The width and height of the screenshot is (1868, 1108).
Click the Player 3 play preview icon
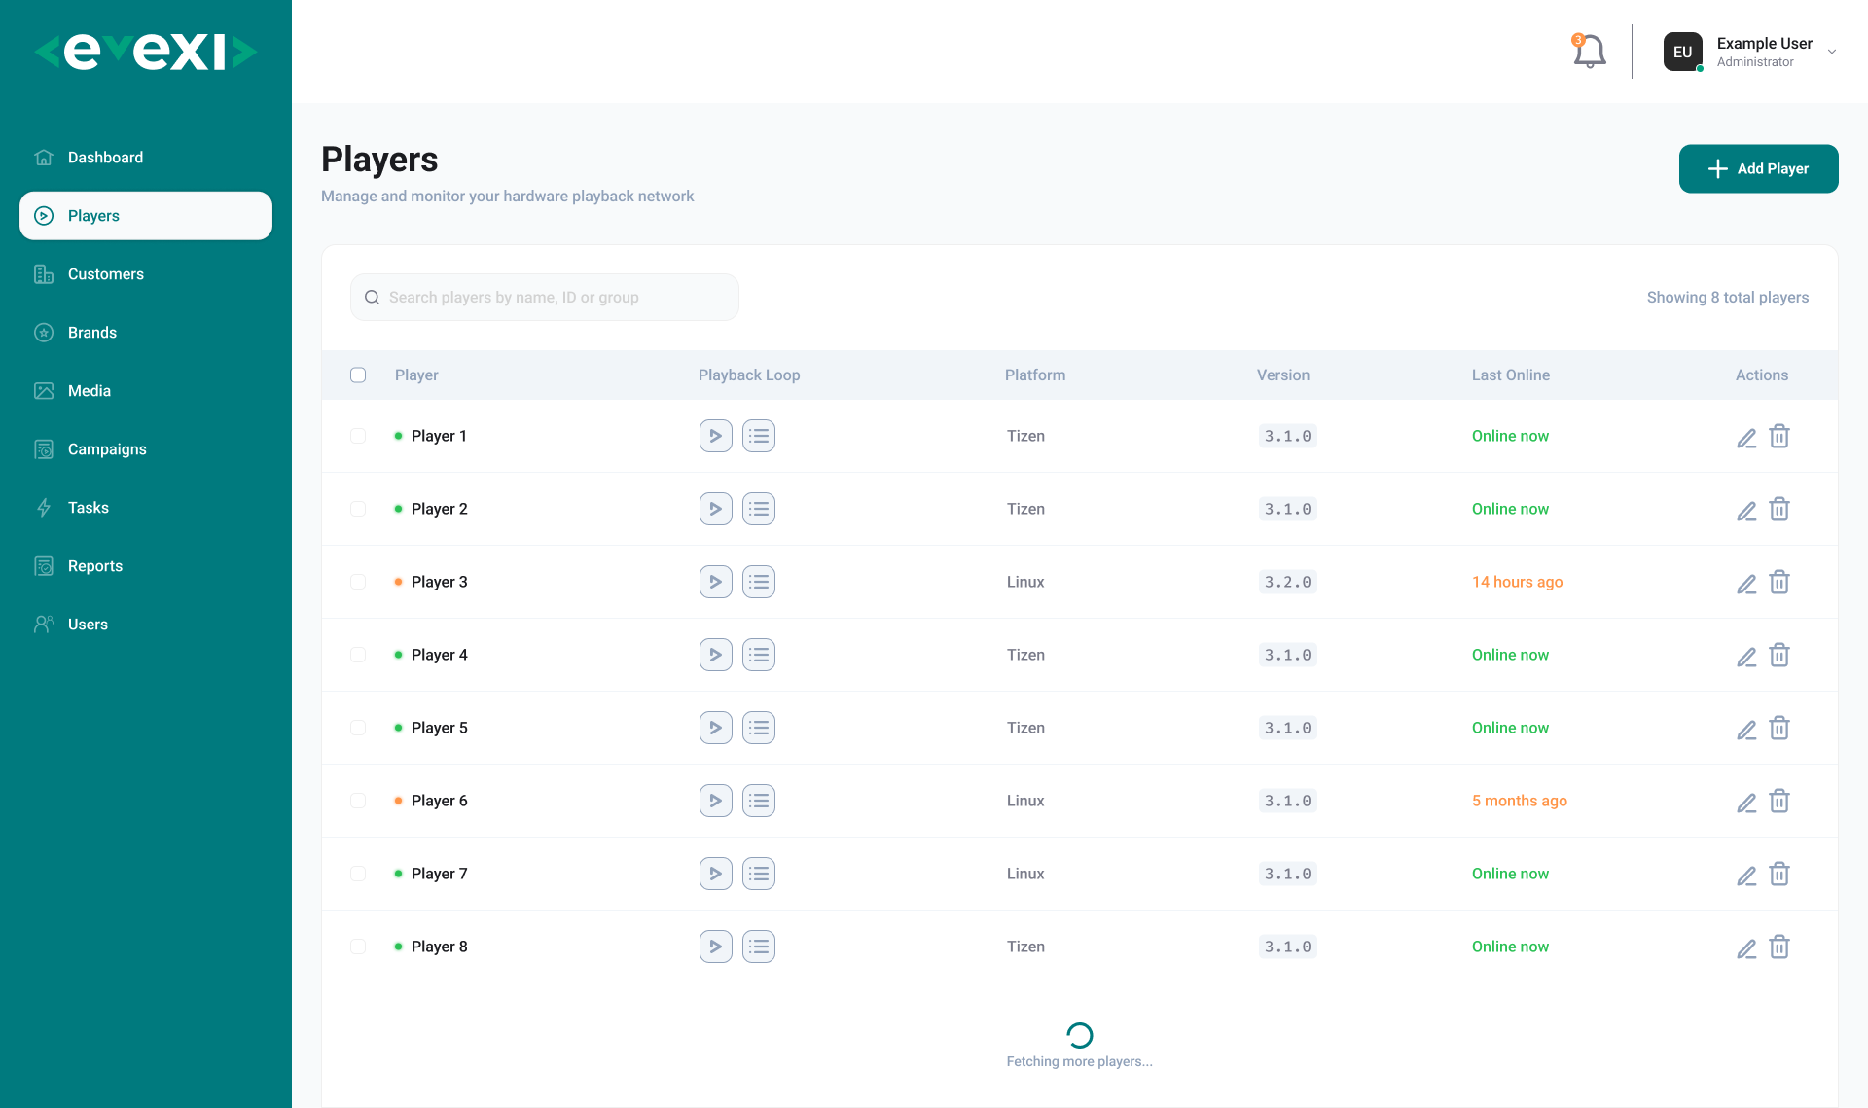(x=716, y=582)
